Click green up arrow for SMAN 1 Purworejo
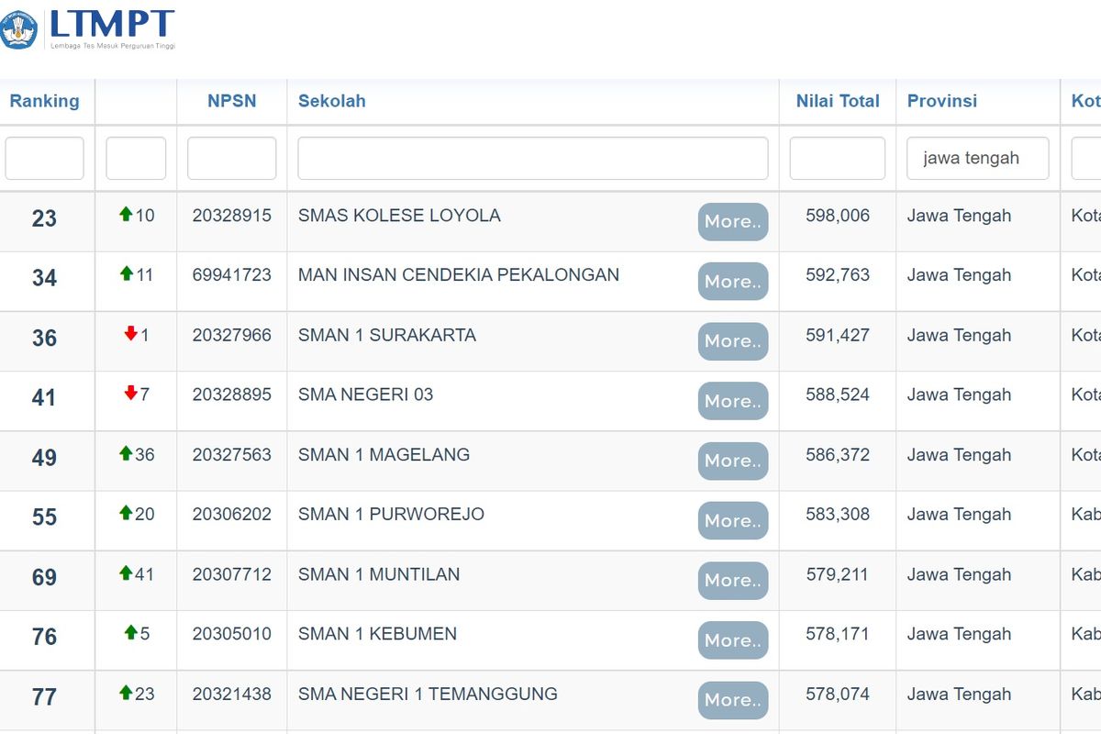This screenshot has width=1101, height=734. coord(126,514)
